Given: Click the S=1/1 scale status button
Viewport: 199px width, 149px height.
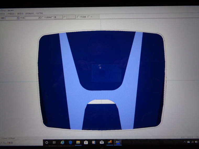Looking at the screenshot, I should point(190,137).
